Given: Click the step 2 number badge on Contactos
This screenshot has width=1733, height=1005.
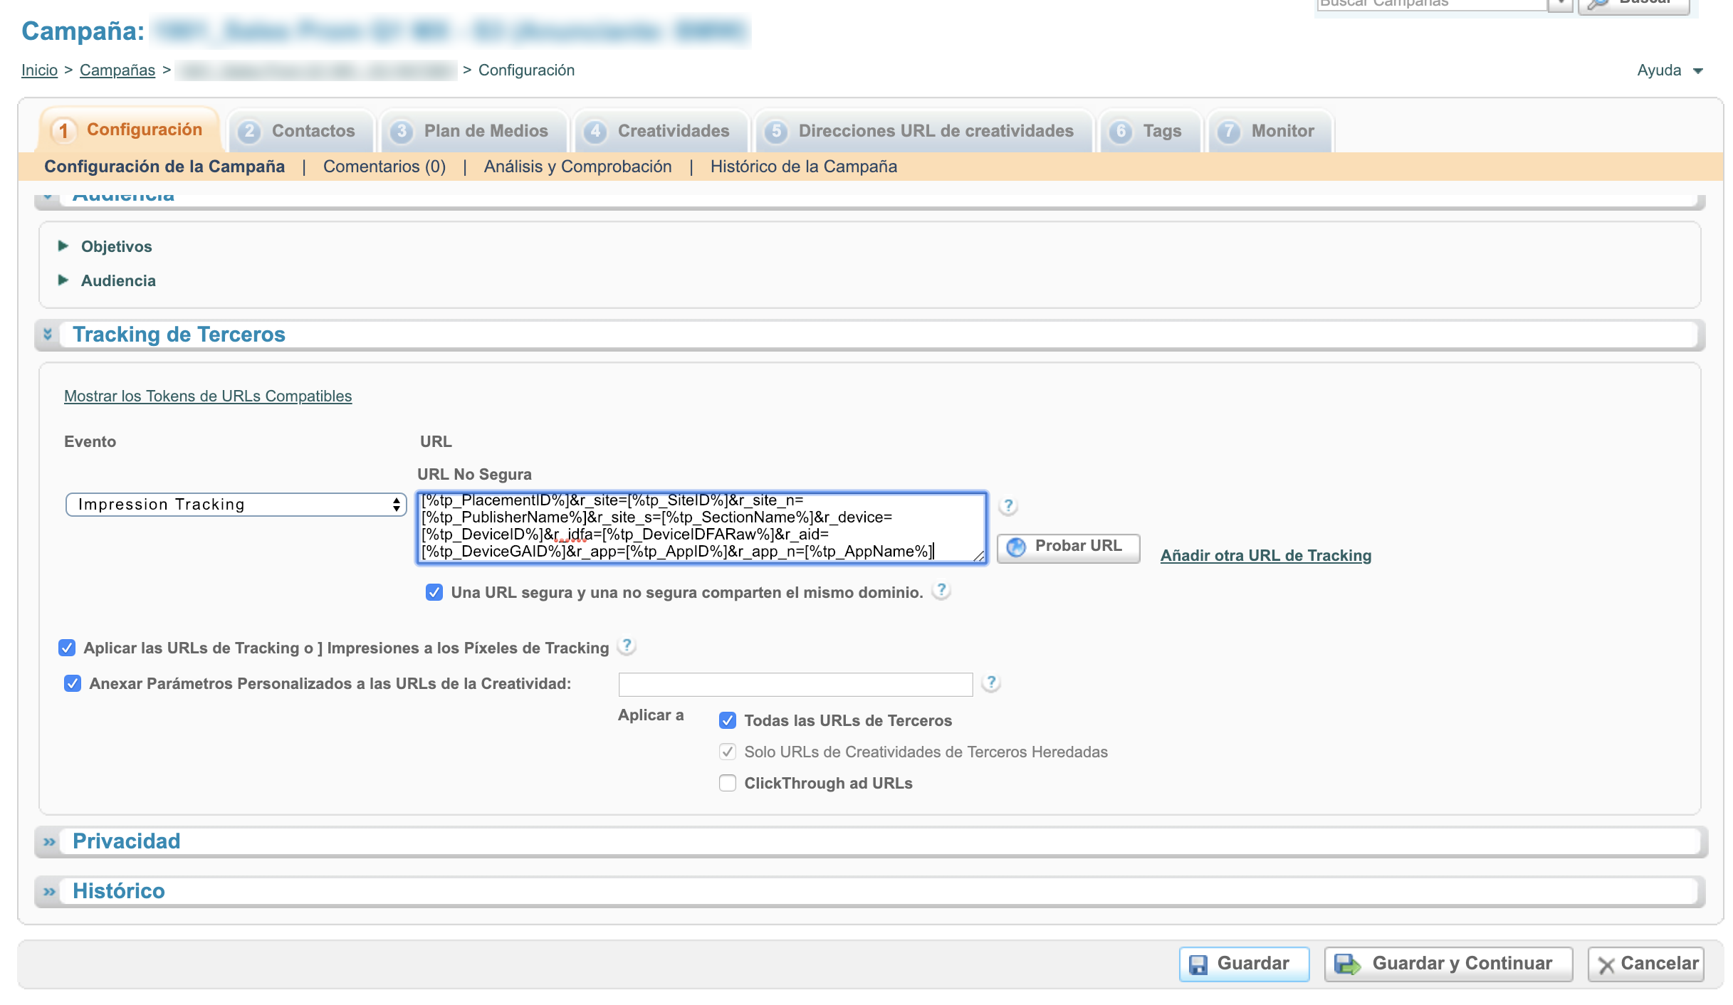Looking at the screenshot, I should (249, 132).
